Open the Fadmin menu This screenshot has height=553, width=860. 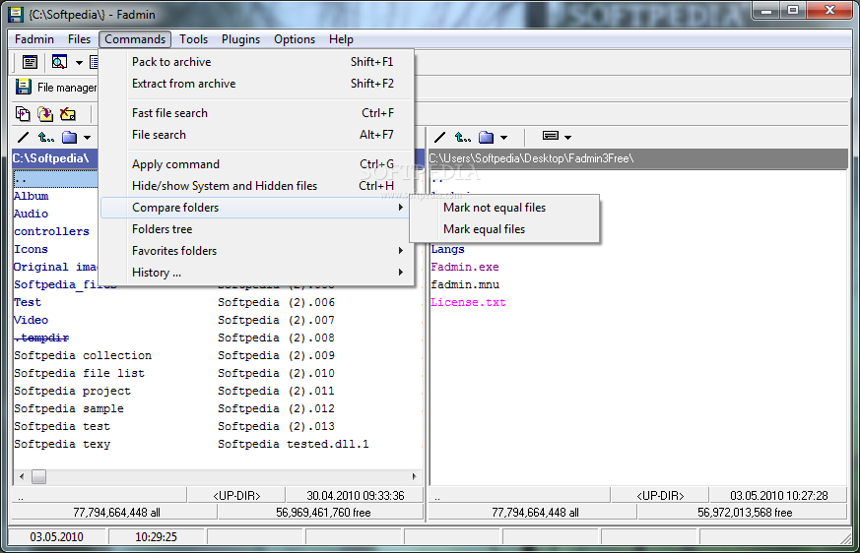click(x=34, y=39)
